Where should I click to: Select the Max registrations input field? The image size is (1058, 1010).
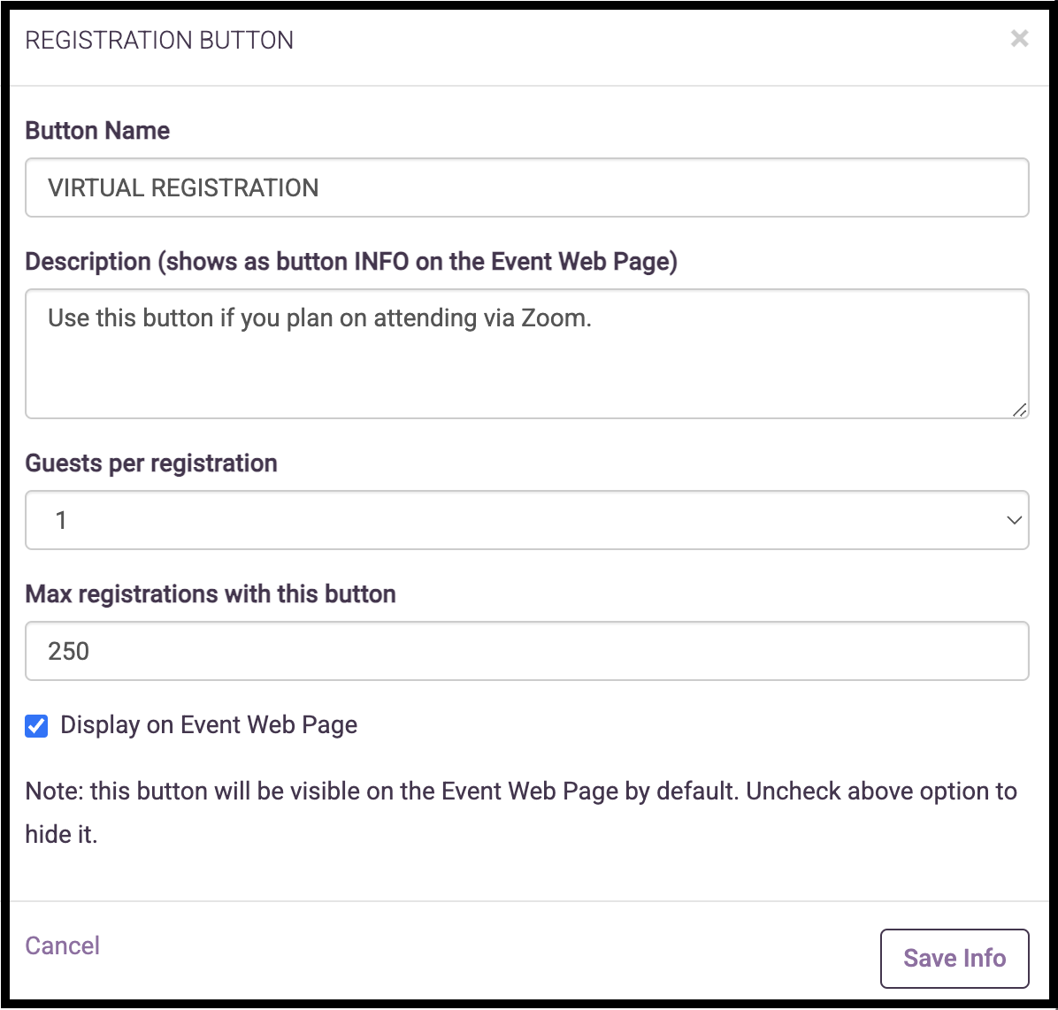(x=526, y=651)
